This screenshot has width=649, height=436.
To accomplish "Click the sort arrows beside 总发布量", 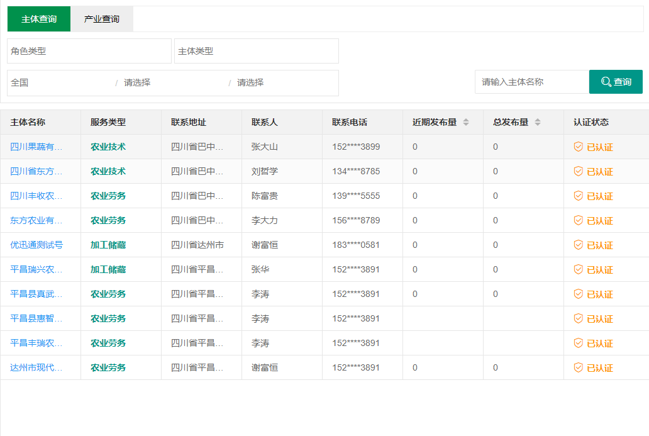I will [x=538, y=122].
